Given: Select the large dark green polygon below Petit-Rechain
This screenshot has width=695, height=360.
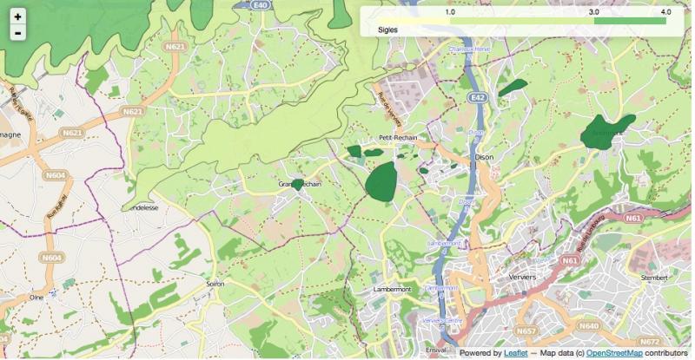Looking at the screenshot, I should [x=381, y=181].
